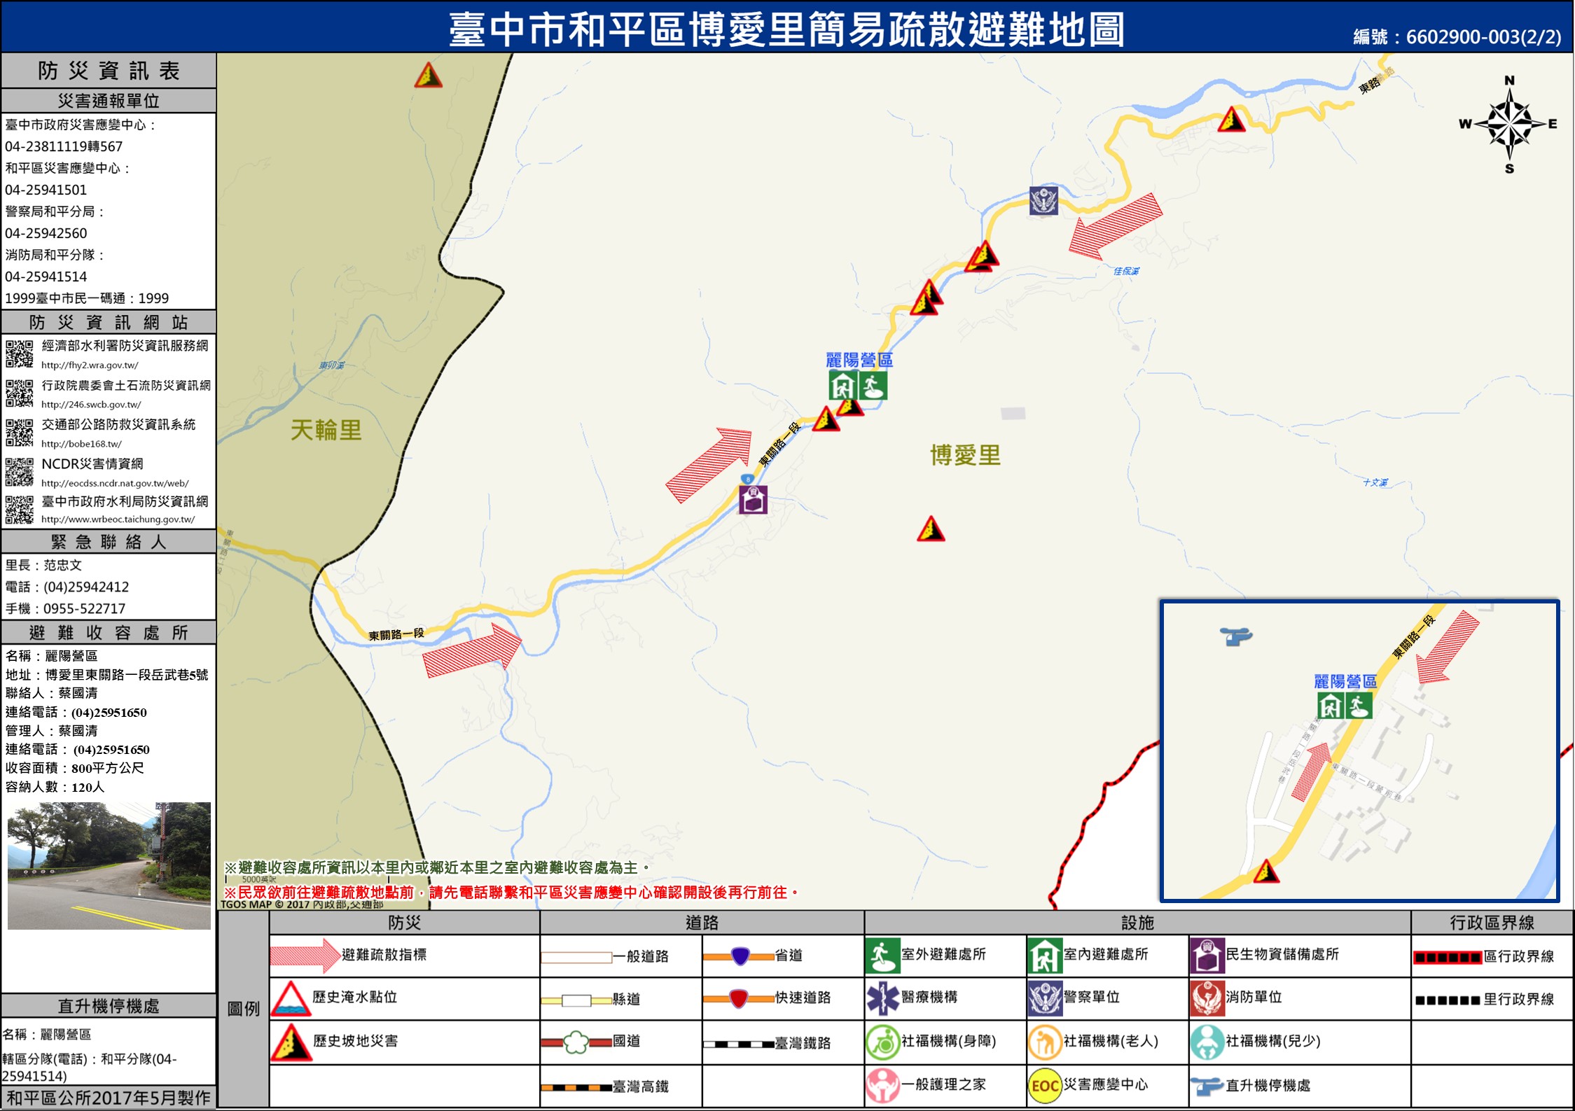Click the slope disaster warning near 東路

pyautogui.click(x=1231, y=120)
